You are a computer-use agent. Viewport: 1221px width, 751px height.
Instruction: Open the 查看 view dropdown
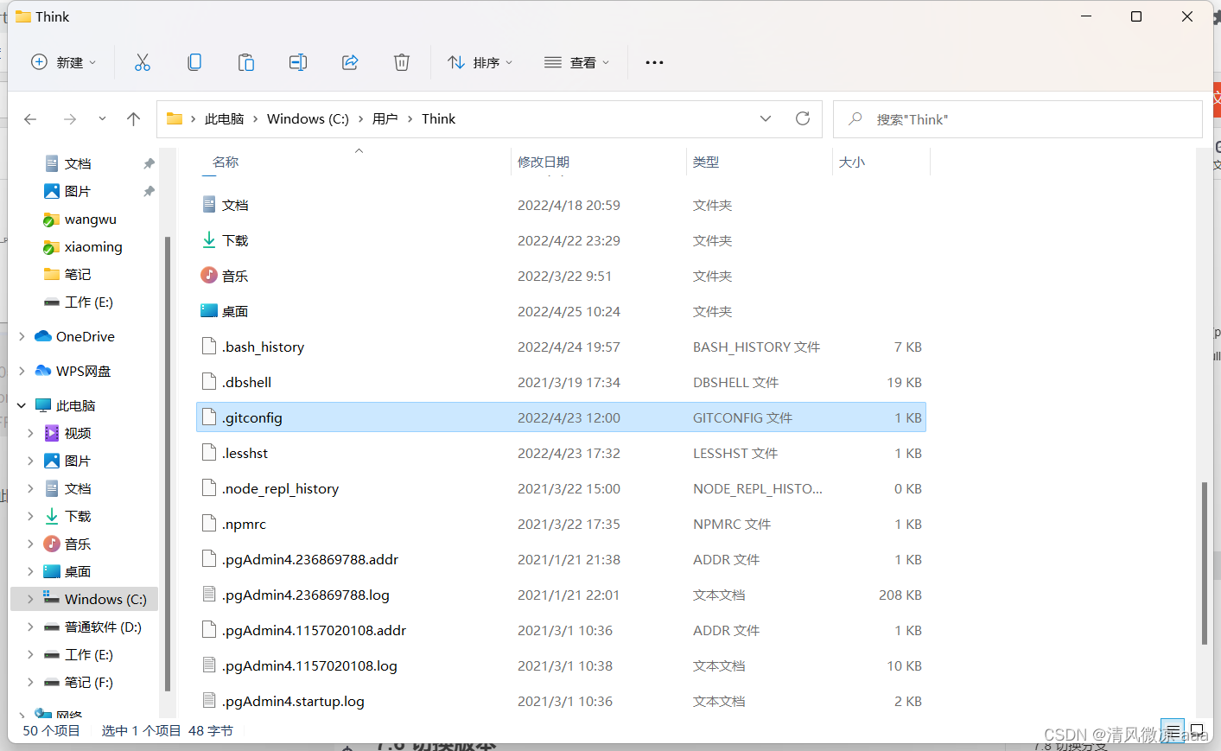577,62
